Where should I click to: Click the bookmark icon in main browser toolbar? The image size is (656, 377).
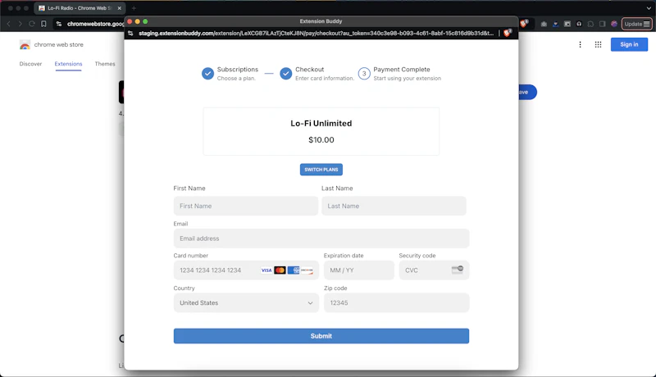pyautogui.click(x=43, y=24)
